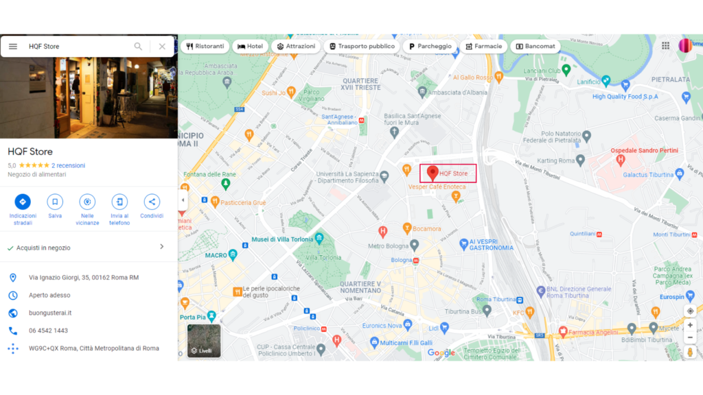Filter map by Ristoranti chip

click(205, 46)
